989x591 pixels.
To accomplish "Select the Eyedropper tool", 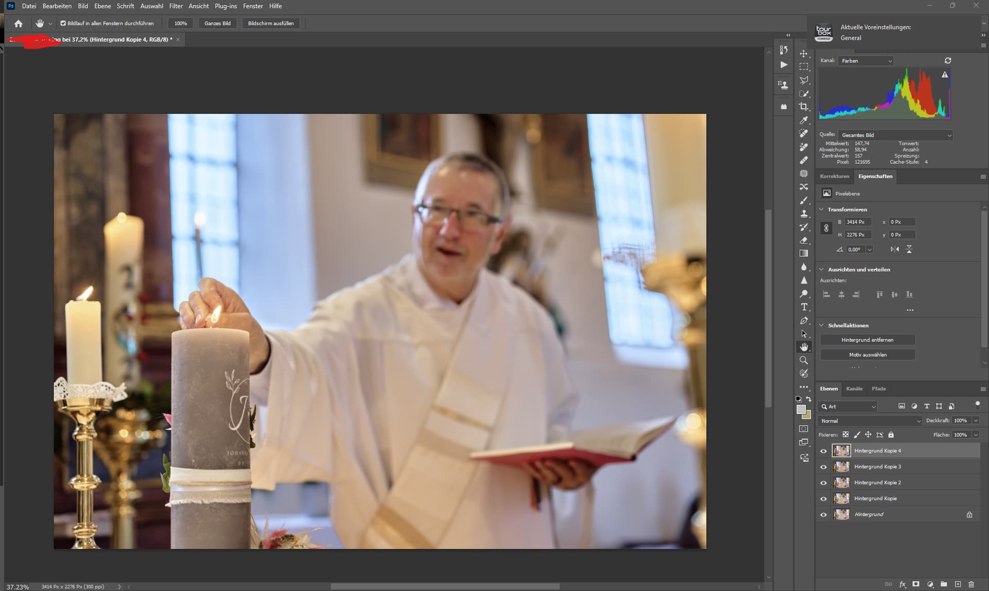I will point(804,120).
